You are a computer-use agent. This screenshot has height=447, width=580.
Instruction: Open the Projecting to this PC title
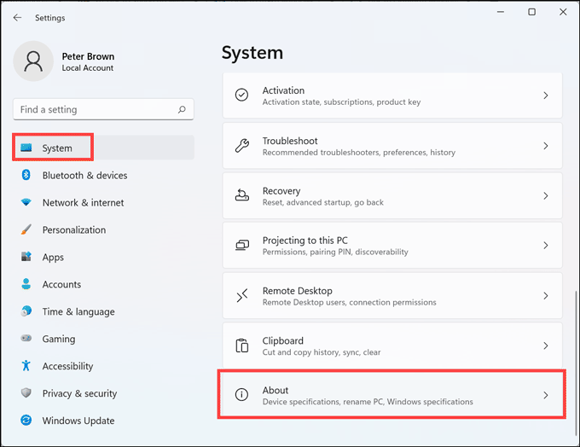point(305,241)
